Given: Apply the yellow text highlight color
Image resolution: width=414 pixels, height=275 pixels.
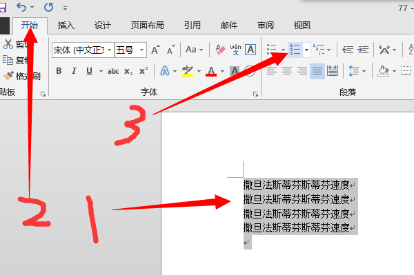Looking at the screenshot, I should pyautogui.click(x=188, y=71).
